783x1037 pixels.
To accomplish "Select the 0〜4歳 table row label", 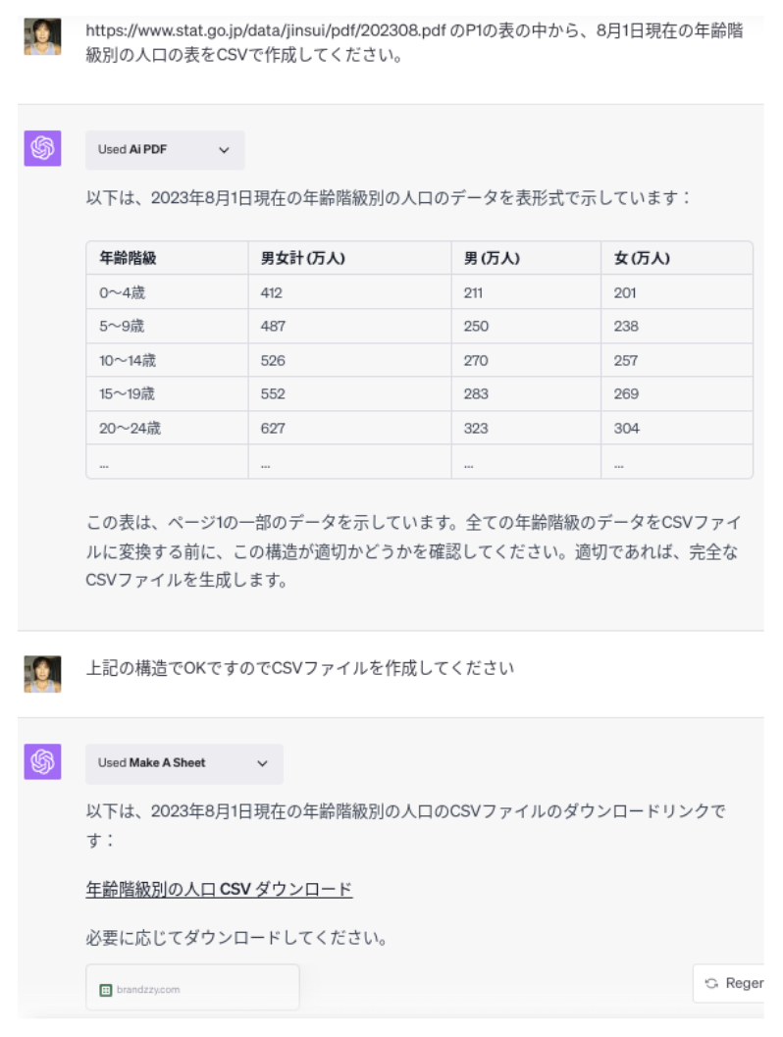I will (123, 292).
